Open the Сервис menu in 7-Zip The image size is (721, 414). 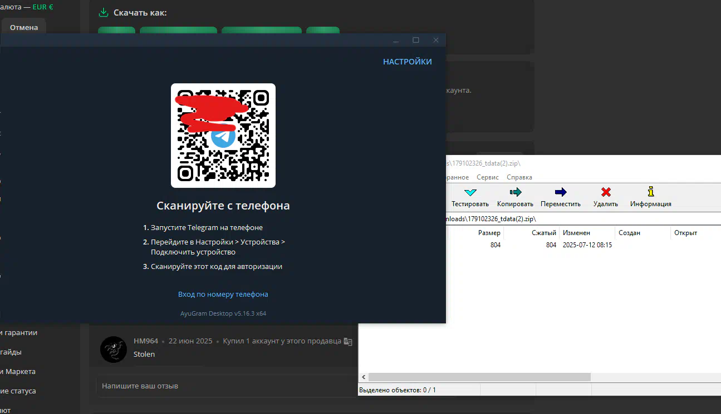(488, 177)
